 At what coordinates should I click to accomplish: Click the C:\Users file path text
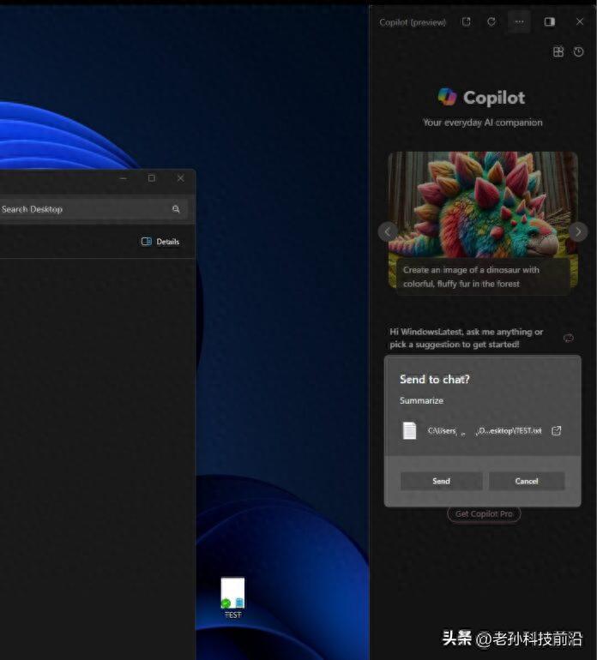click(485, 430)
